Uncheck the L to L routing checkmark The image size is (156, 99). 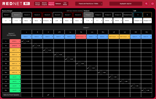pyautogui.click(x=22, y=41)
